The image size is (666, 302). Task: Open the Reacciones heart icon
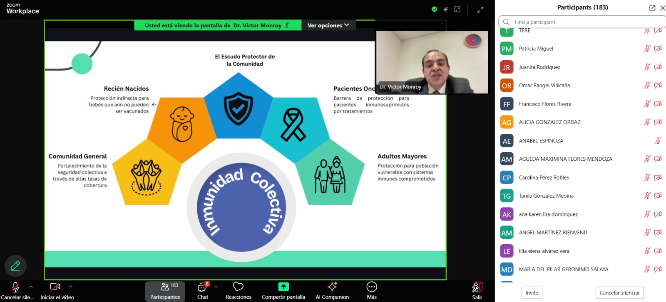coord(238,287)
